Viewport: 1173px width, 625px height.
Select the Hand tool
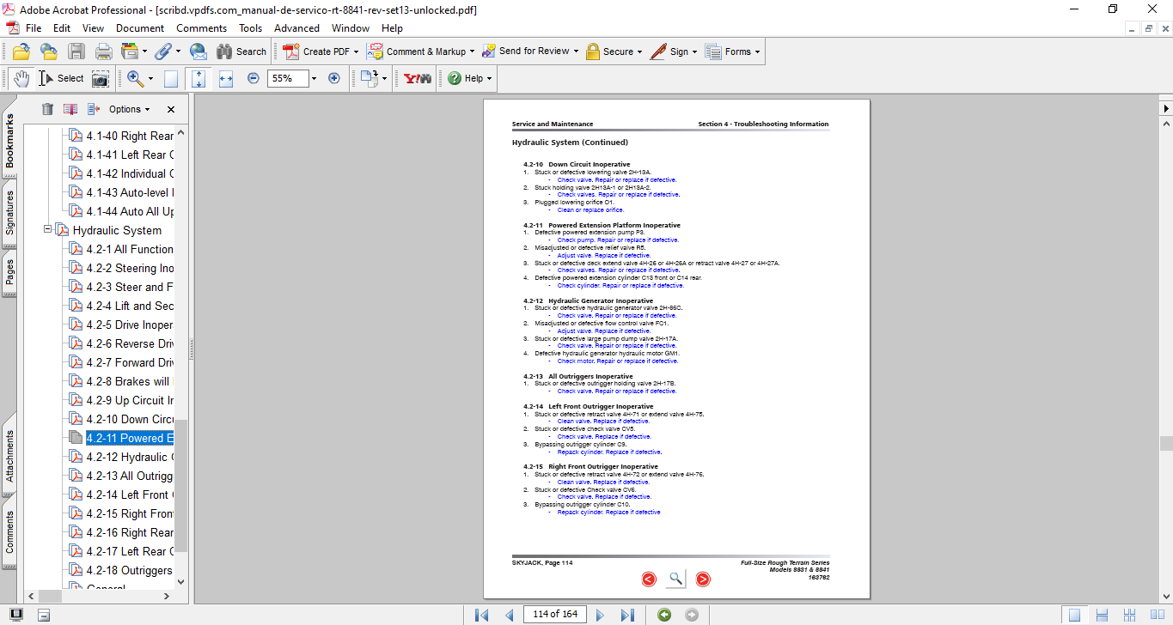click(21, 78)
